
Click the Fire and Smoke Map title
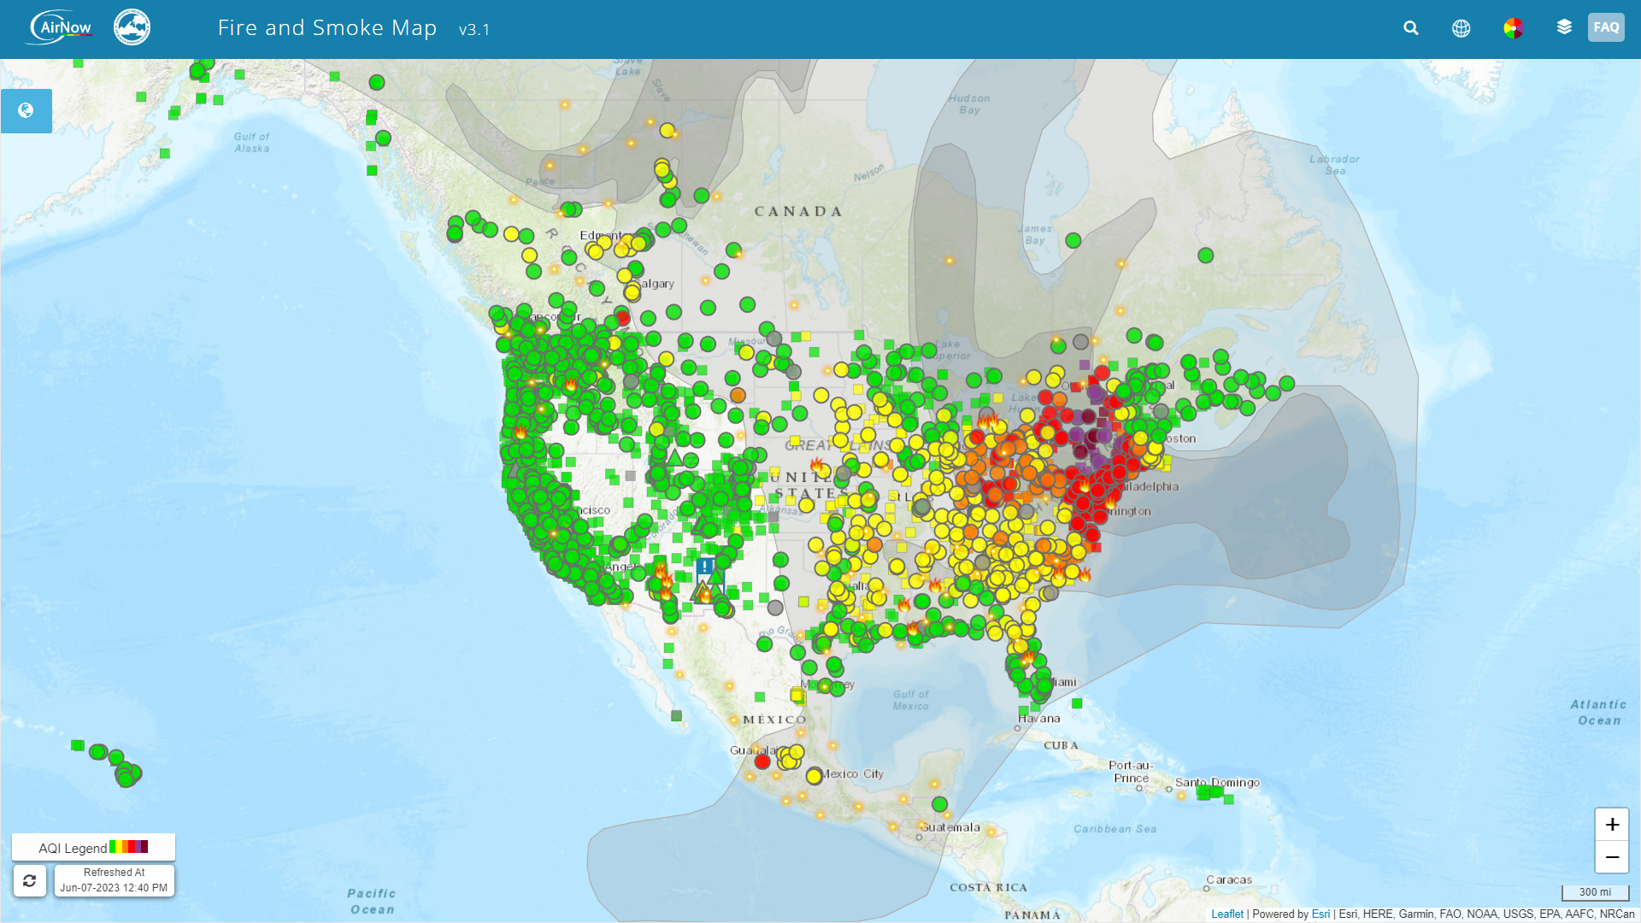327,28
